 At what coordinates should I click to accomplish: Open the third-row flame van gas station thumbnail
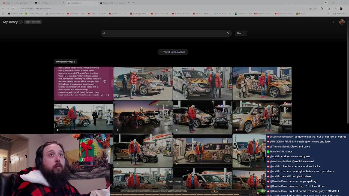click(x=202, y=151)
